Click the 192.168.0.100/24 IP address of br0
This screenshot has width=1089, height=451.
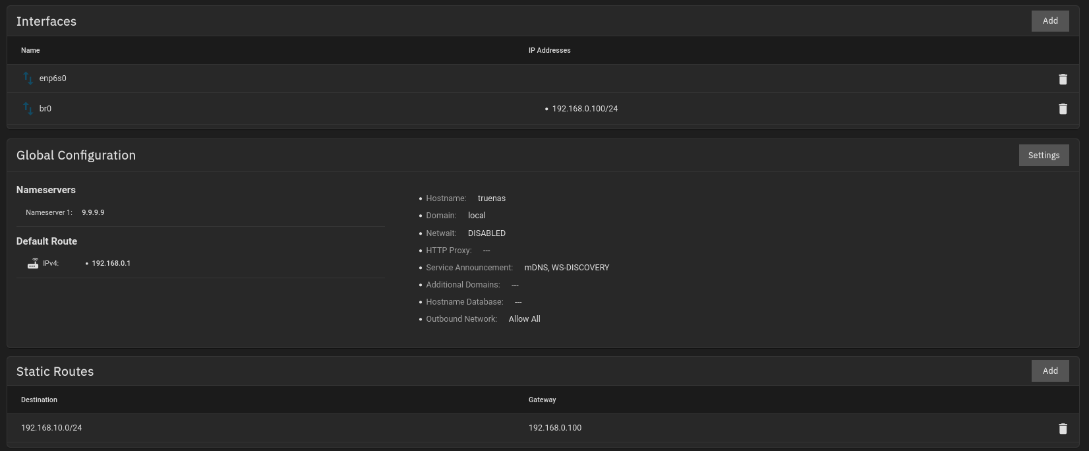click(585, 109)
